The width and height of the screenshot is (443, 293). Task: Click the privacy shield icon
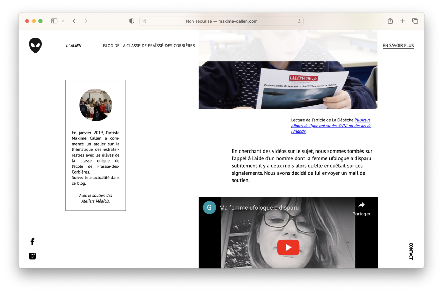click(132, 21)
